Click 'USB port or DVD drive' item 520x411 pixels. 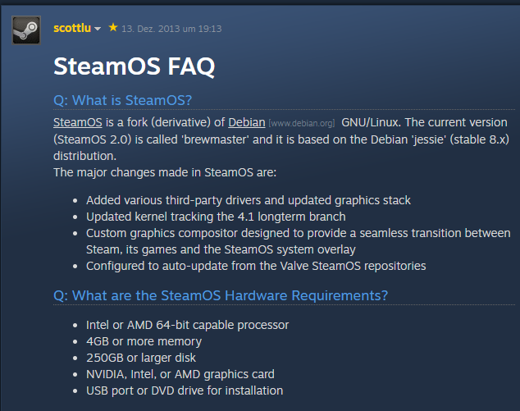(185, 390)
